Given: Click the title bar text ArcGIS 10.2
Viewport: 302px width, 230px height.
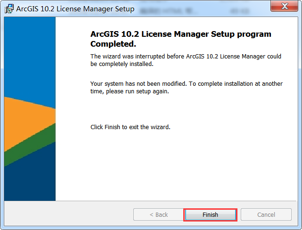Looking at the screenshot, I should click(75, 9).
